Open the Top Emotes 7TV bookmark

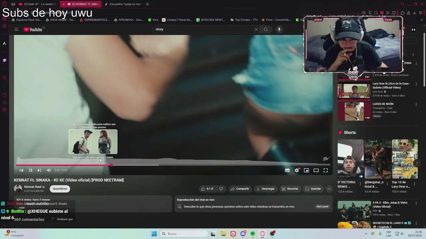point(244,20)
